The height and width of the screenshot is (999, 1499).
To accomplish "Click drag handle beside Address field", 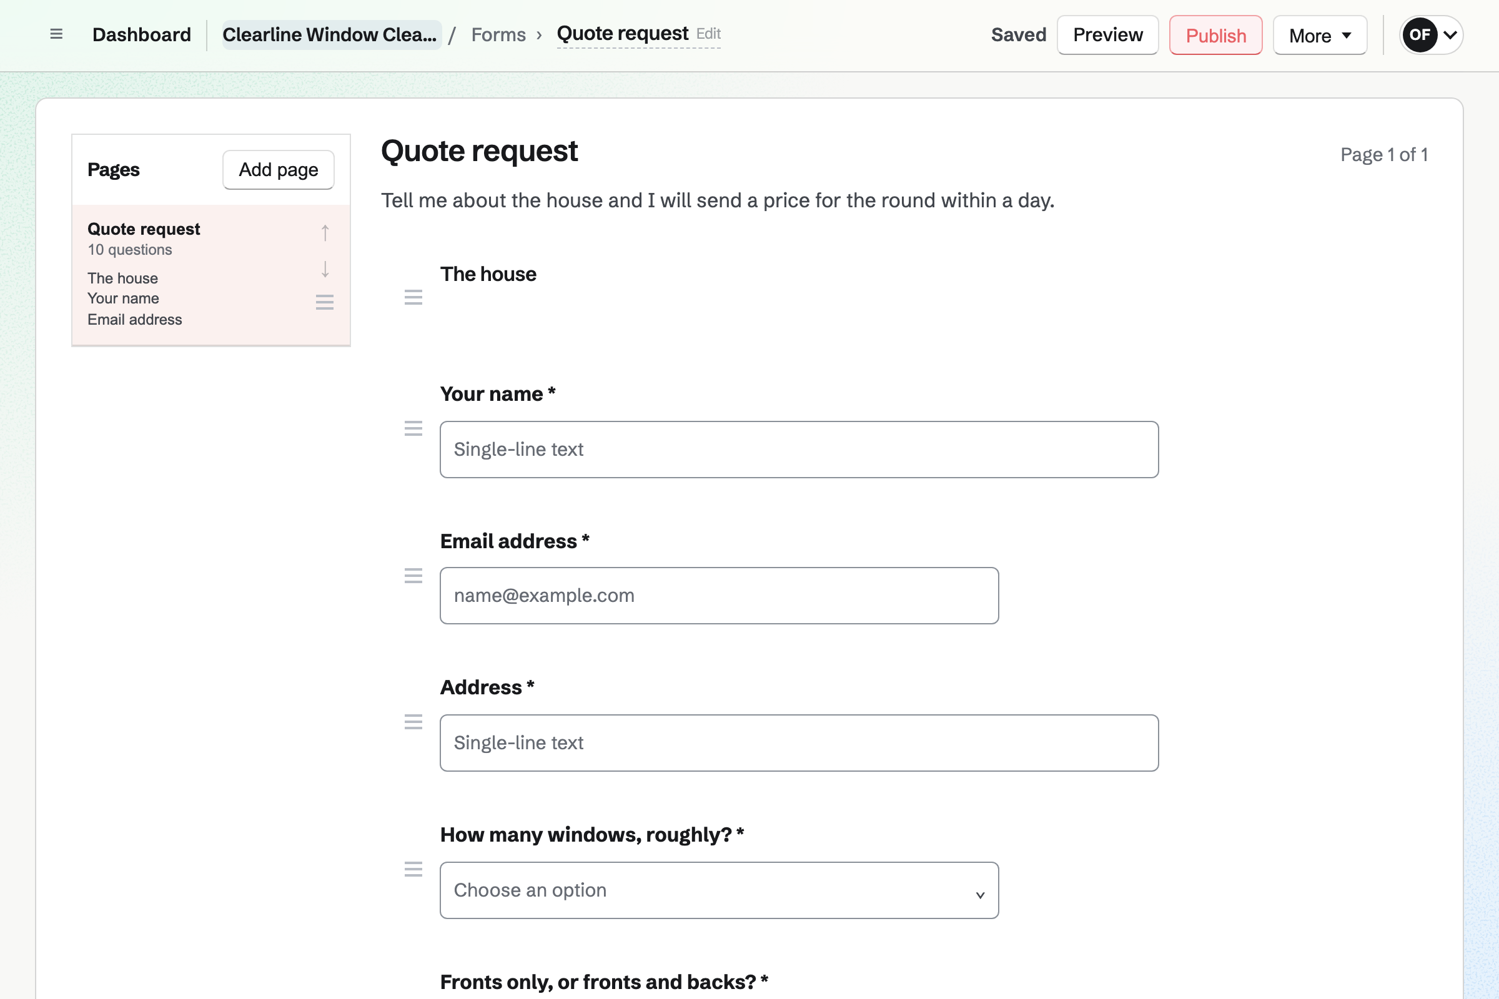I will (413, 722).
